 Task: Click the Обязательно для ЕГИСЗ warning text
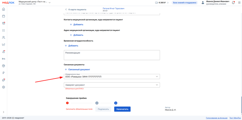pyautogui.click(x=74, y=89)
